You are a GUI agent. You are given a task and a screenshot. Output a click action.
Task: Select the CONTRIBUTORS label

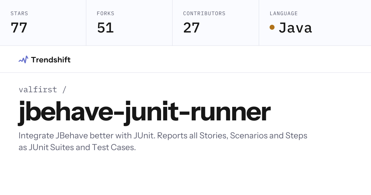204,14
